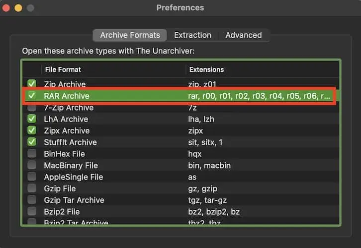Uncheck the LhA Archive checkbox
This screenshot has height=248, width=361.
click(x=32, y=119)
